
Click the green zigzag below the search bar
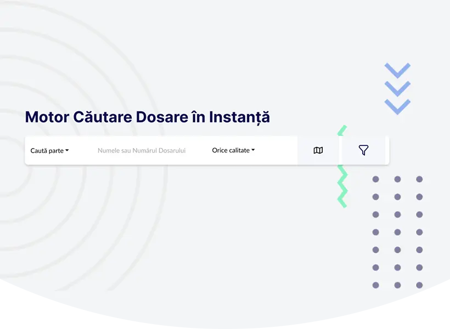[x=342, y=186]
